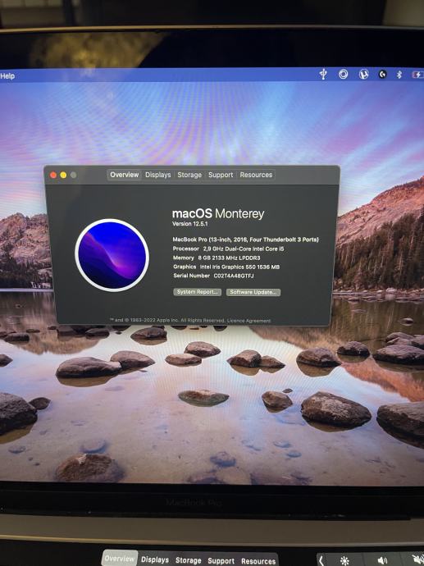Open the Licence Agreement link

(248, 321)
